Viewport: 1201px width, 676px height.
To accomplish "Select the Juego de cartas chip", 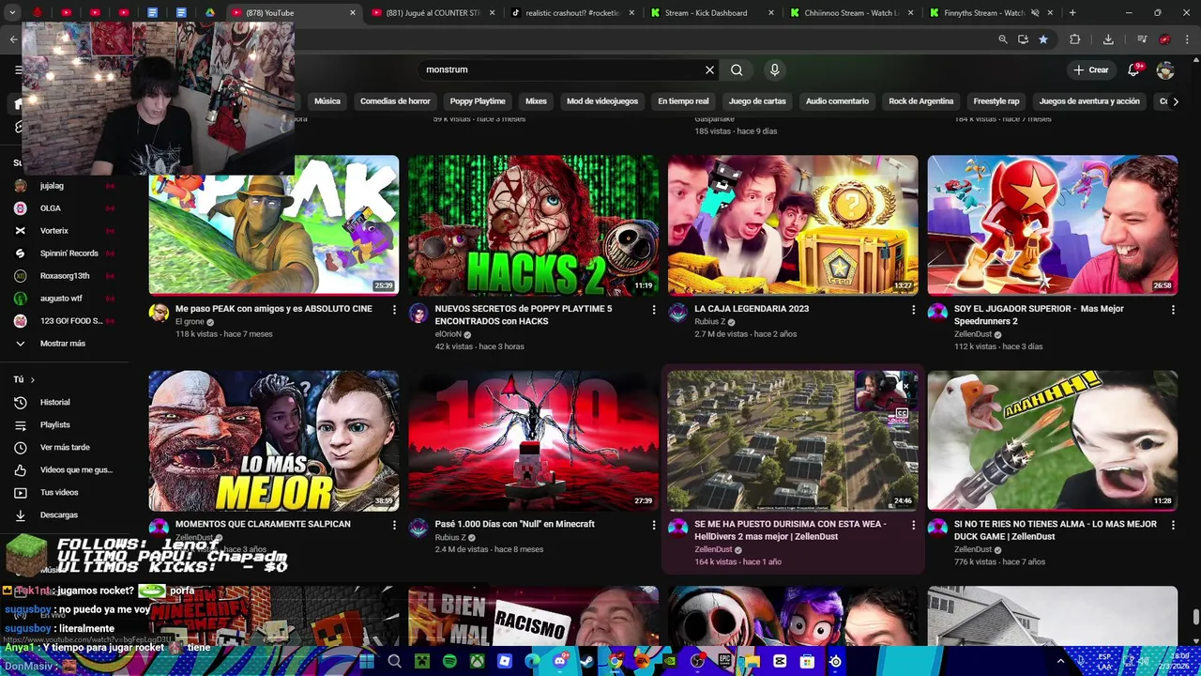I will (x=757, y=101).
